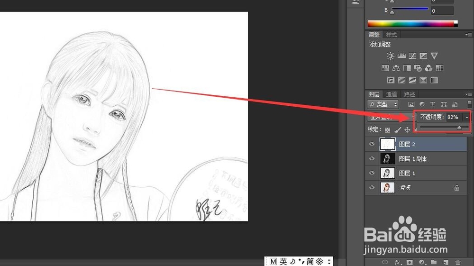Click the B value field showing 0
Image resolution: width=474 pixels, height=266 pixels.
coord(442,10)
